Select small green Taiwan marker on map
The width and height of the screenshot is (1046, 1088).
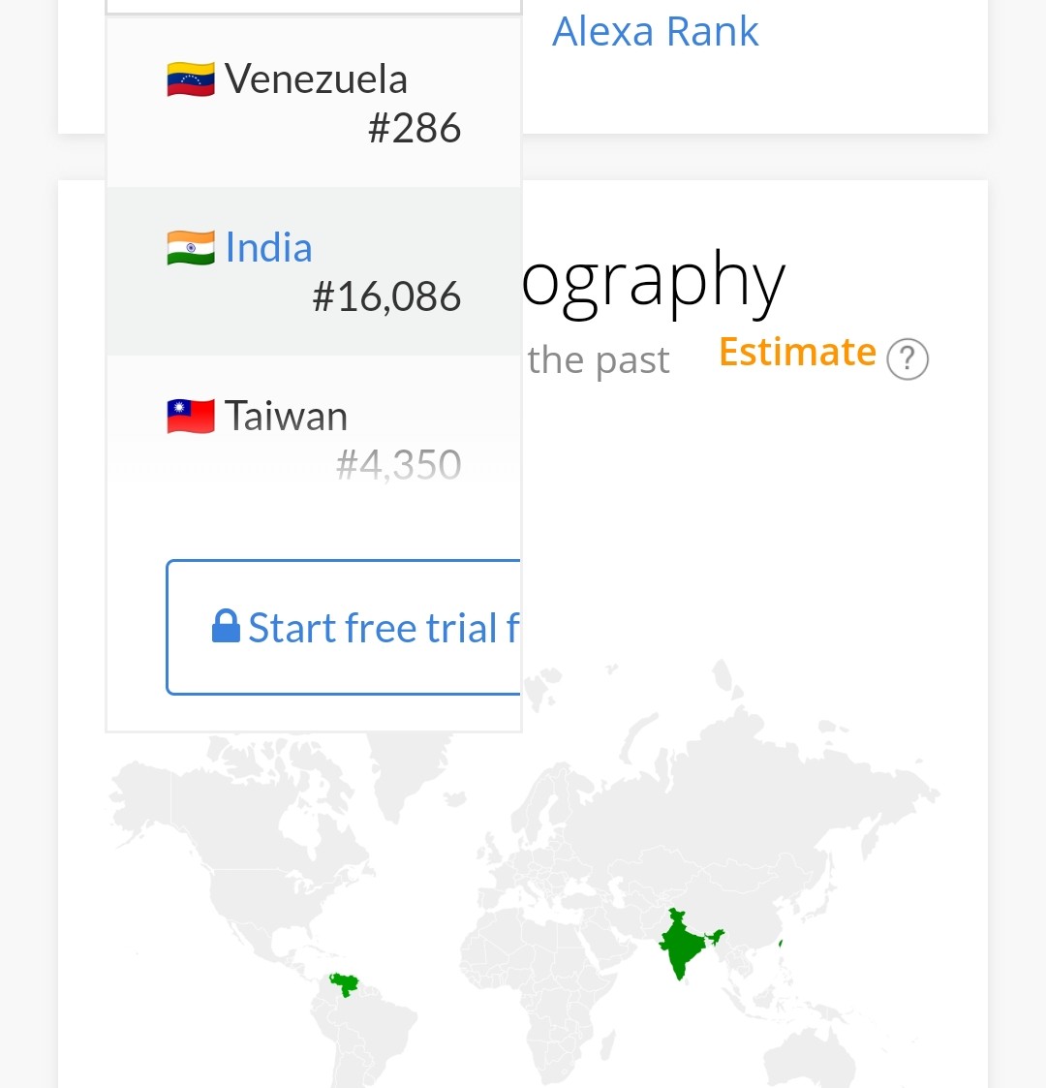[781, 944]
